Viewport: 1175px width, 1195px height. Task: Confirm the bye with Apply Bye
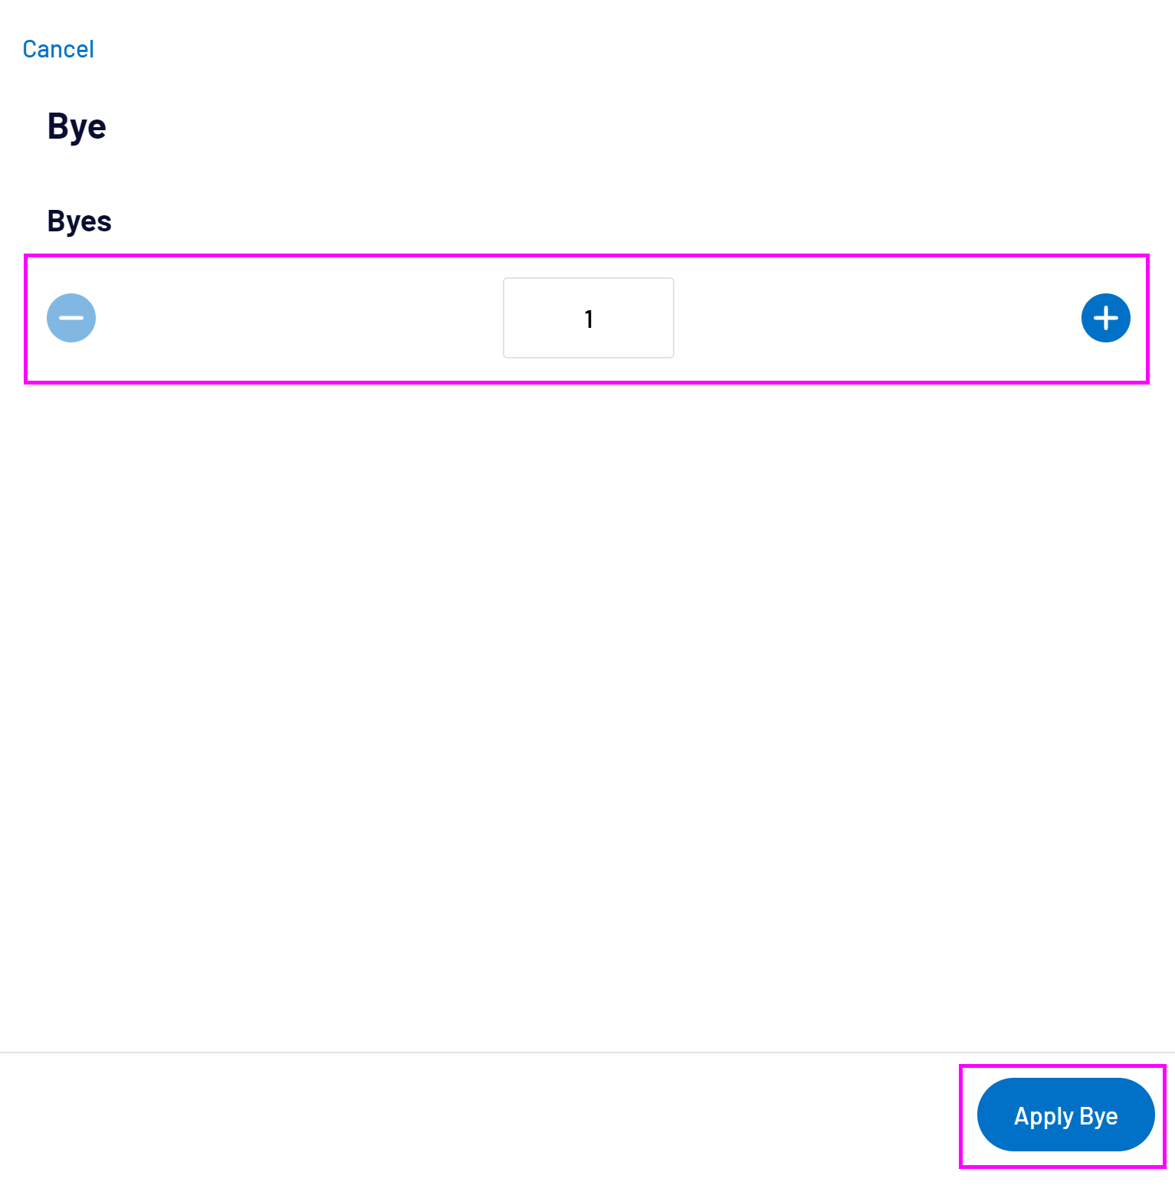coord(1065,1115)
